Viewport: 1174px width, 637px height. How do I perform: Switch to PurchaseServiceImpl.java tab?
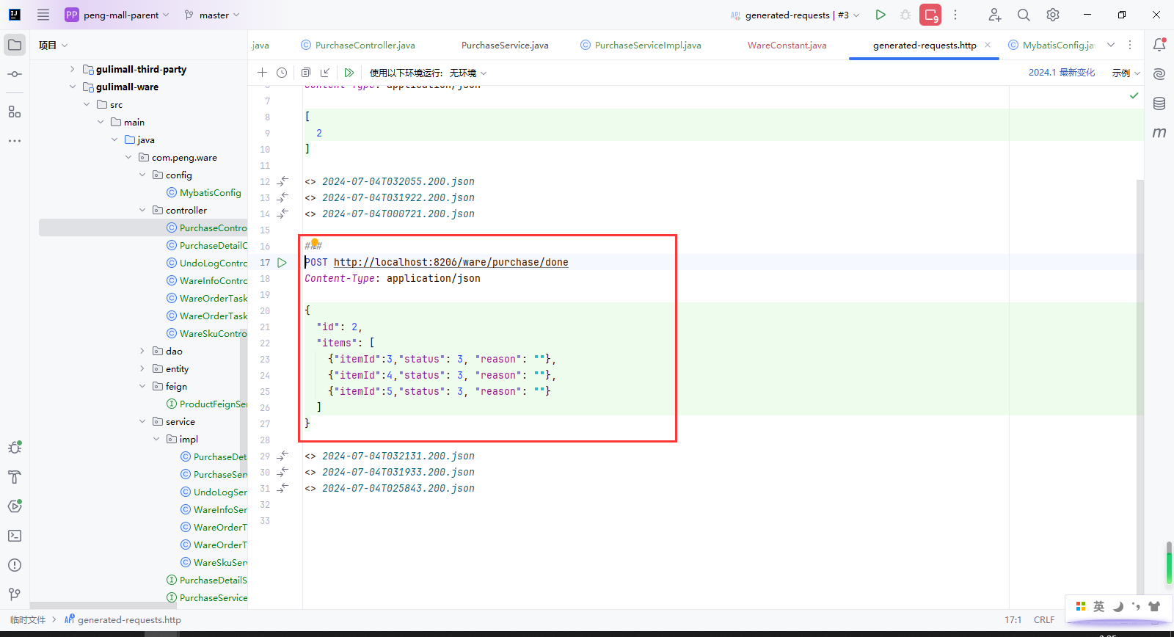pyautogui.click(x=641, y=45)
